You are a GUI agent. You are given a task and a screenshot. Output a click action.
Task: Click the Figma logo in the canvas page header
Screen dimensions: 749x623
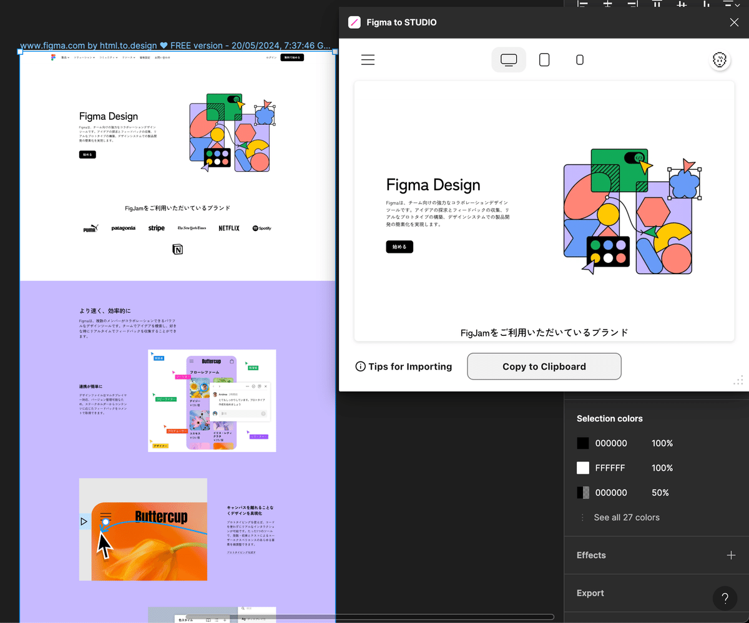54,57
